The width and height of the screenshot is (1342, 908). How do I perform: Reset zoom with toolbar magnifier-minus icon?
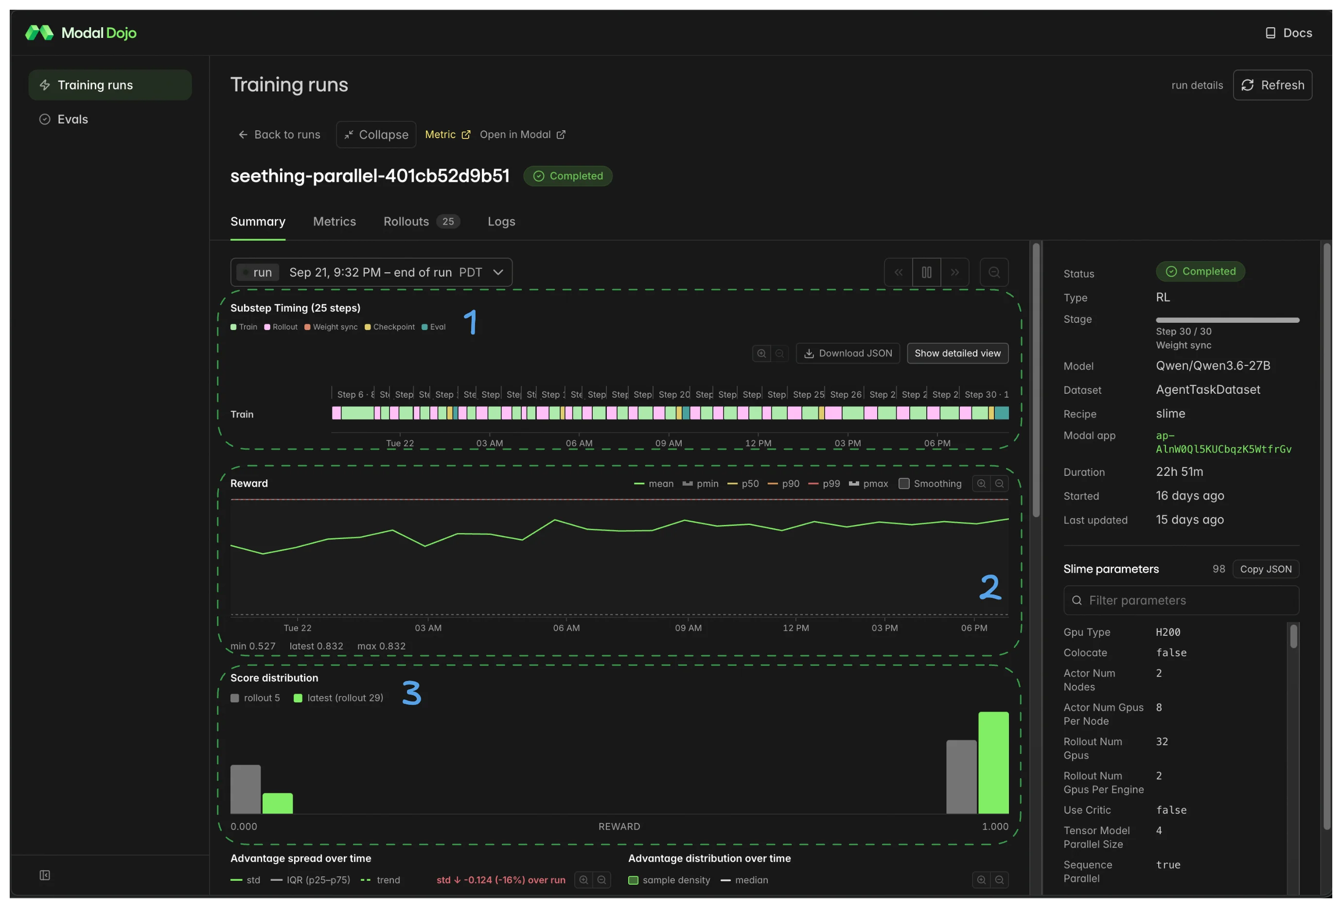994,273
